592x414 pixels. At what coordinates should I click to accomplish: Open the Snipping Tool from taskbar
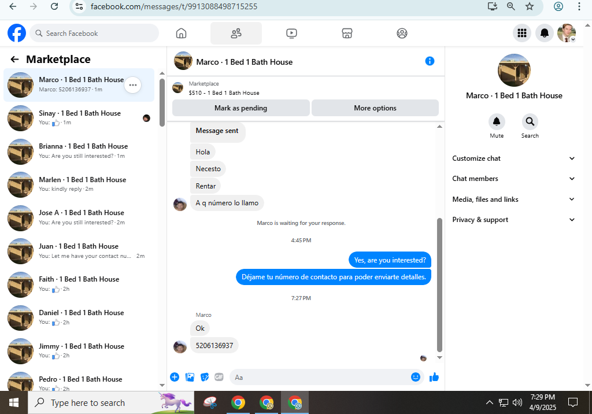210,402
